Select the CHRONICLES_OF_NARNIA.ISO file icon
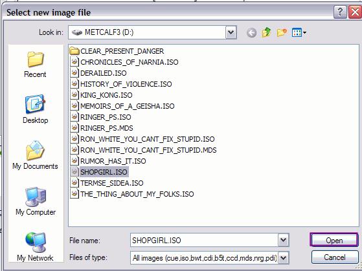 (74, 62)
